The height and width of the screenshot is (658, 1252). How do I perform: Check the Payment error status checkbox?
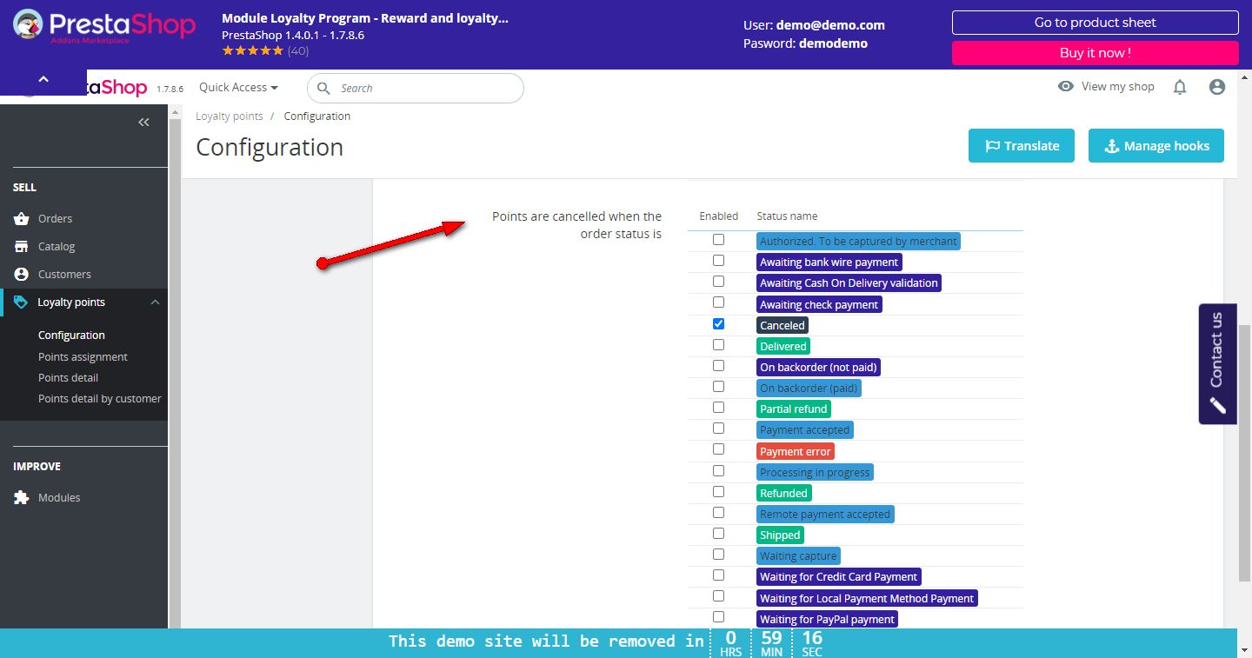click(x=718, y=449)
